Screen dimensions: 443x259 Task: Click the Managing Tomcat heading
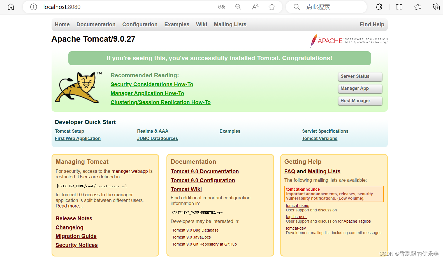tap(82, 162)
